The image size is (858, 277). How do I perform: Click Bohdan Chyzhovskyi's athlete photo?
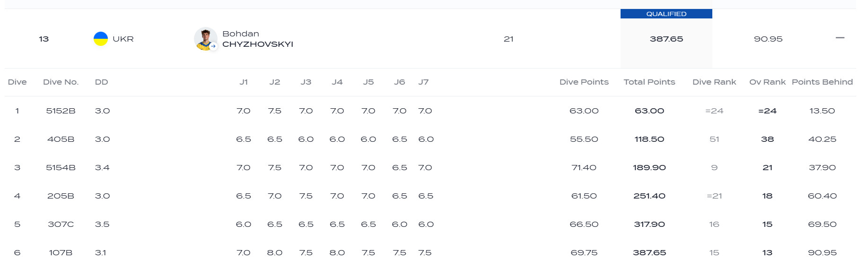[x=205, y=38]
